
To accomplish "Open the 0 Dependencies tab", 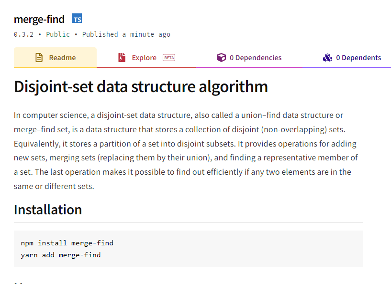I will point(256,58).
